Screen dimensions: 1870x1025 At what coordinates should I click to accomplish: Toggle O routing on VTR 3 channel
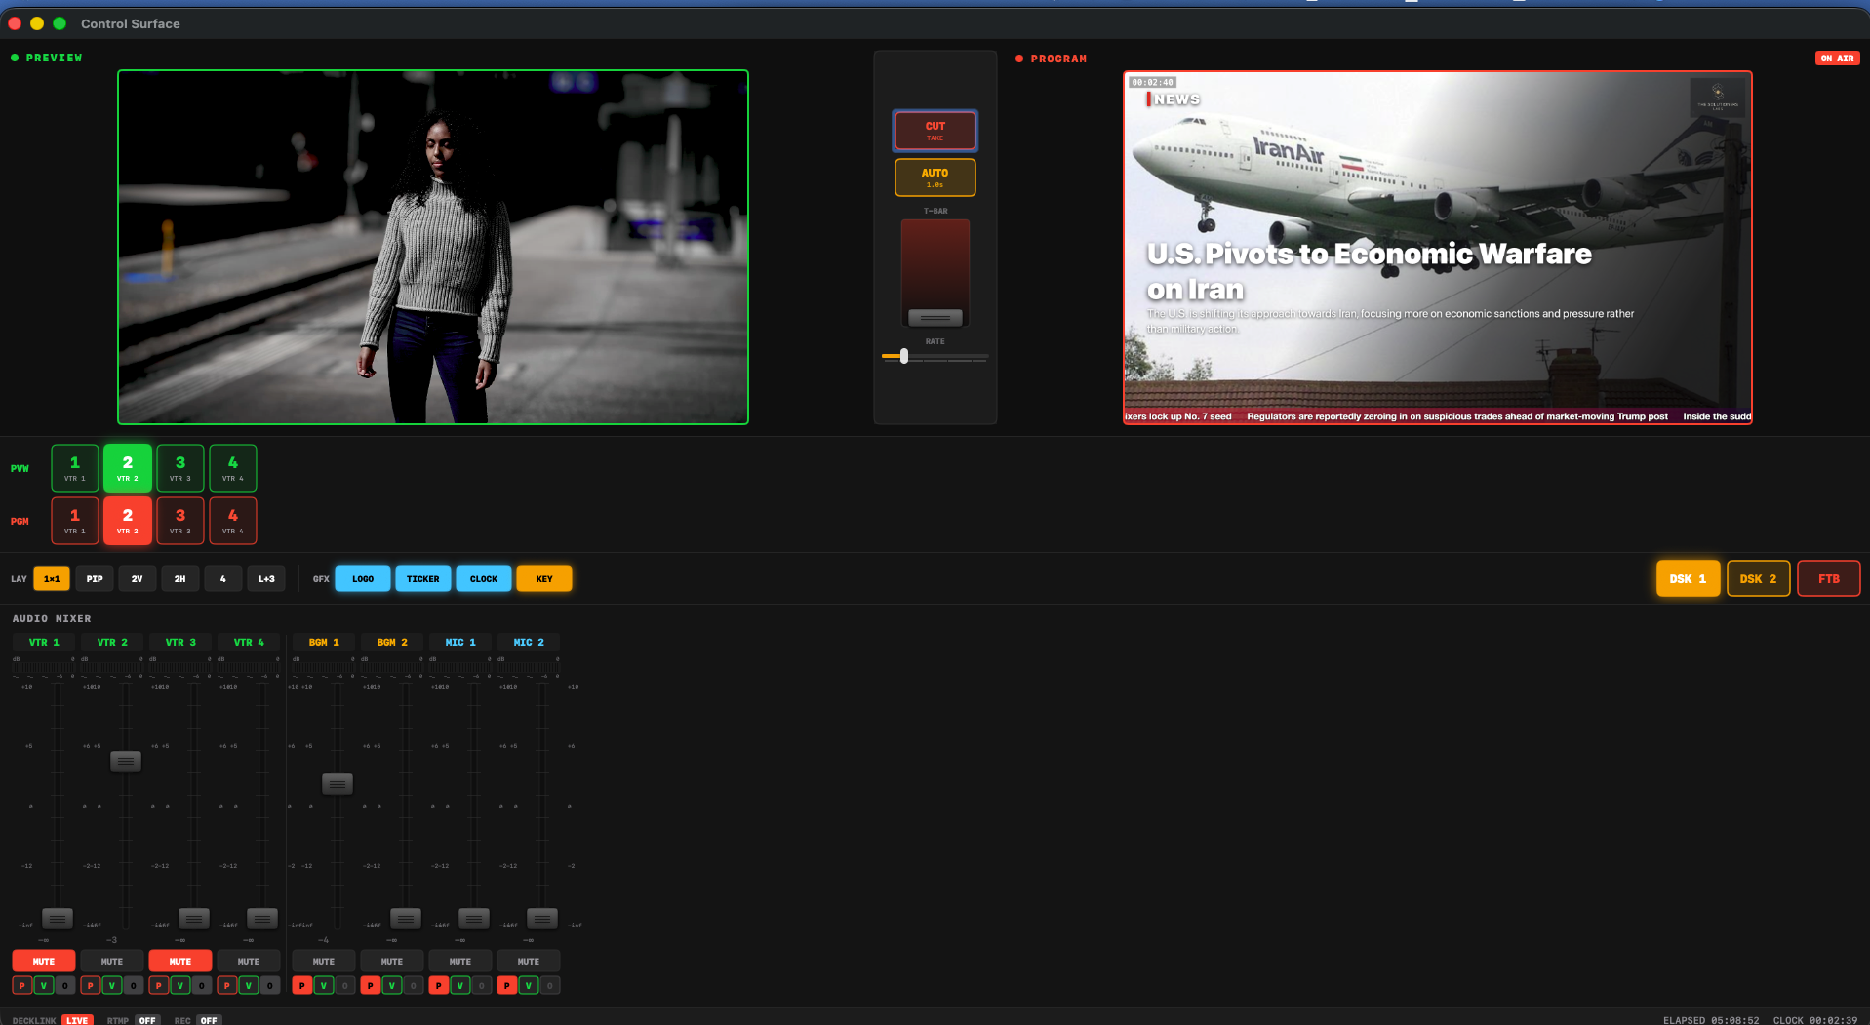pos(202,985)
